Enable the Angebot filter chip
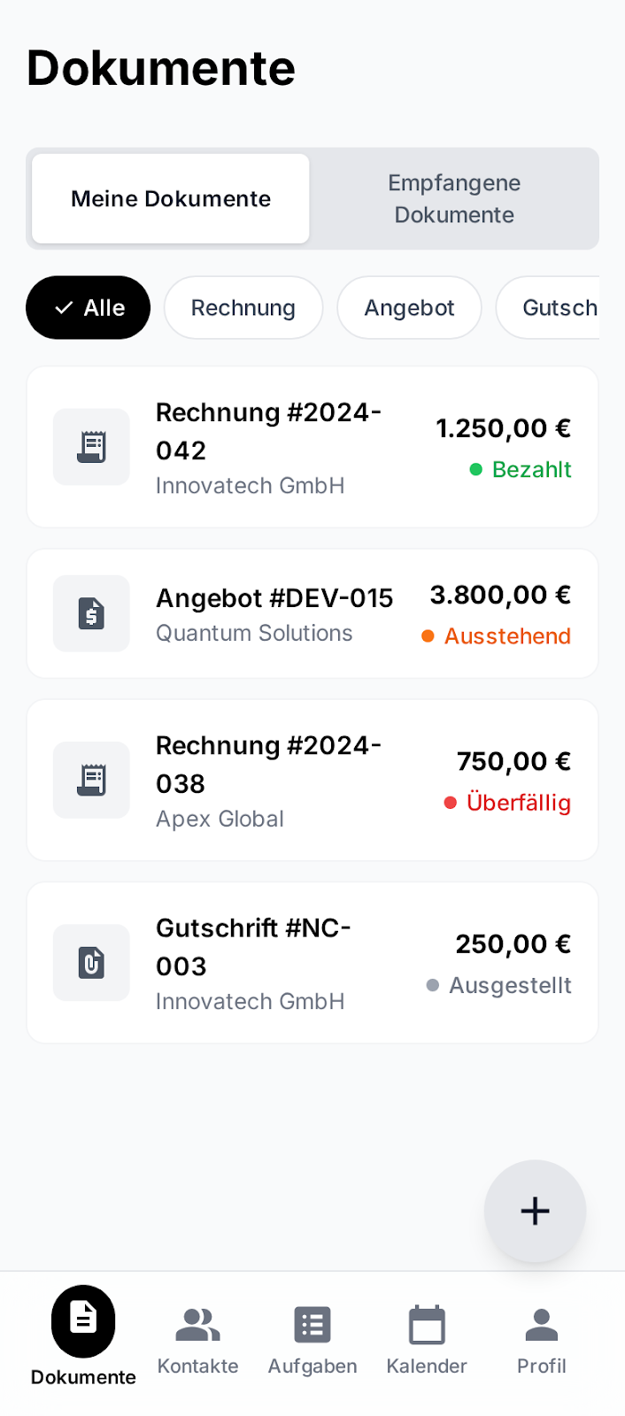Screen dimensions: 625x1416 409,308
